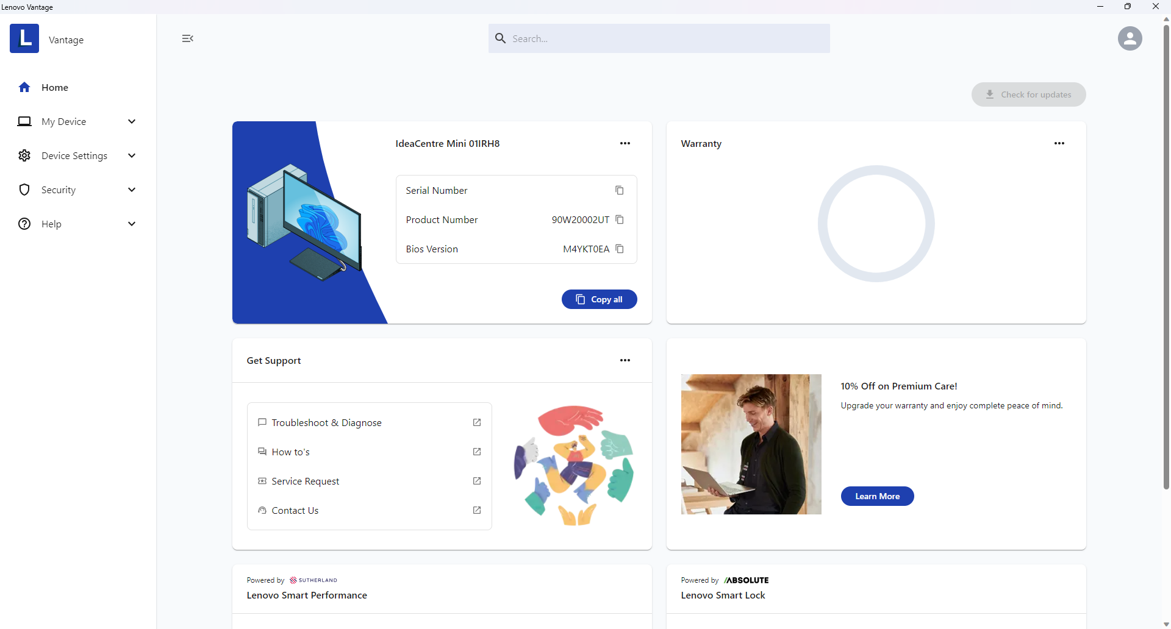The width and height of the screenshot is (1171, 629).
Task: Open Get Support card more options
Action: point(625,360)
